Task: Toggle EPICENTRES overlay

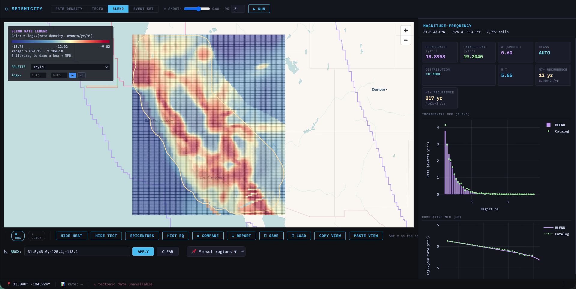Action: pos(142,236)
